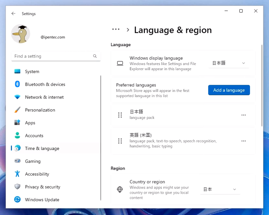Open Country or region dropdown
The width and height of the screenshot is (269, 215).
click(x=220, y=189)
